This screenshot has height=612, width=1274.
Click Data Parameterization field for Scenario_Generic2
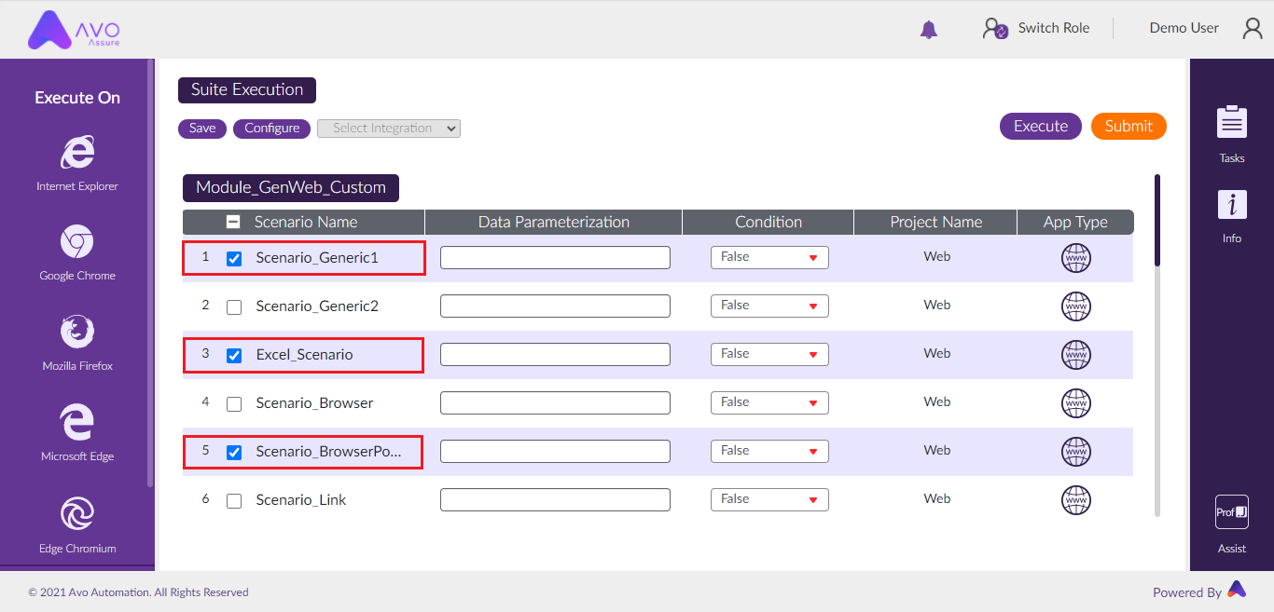[555, 306]
